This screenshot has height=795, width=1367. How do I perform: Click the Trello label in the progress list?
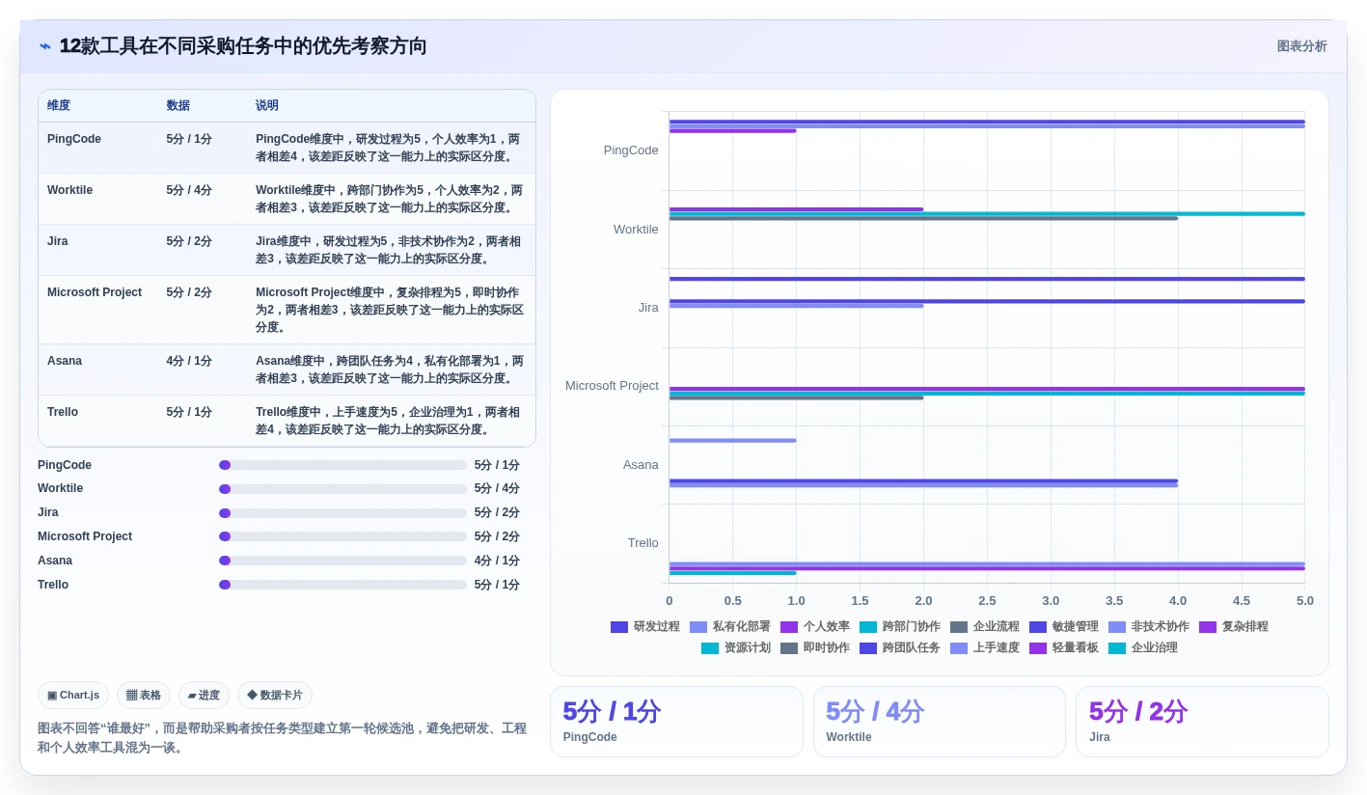point(53,585)
